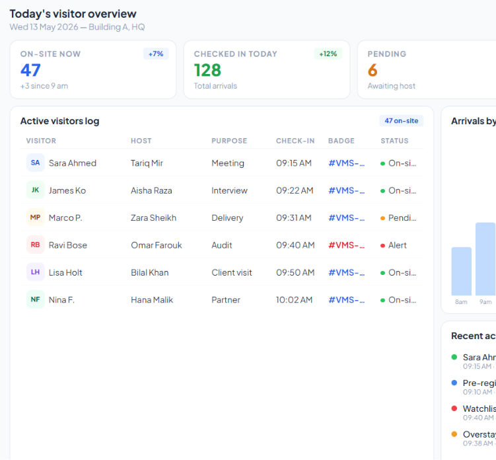This screenshot has width=496, height=460.
Task: Click the Client visit purpose cell
Action: pos(232,272)
